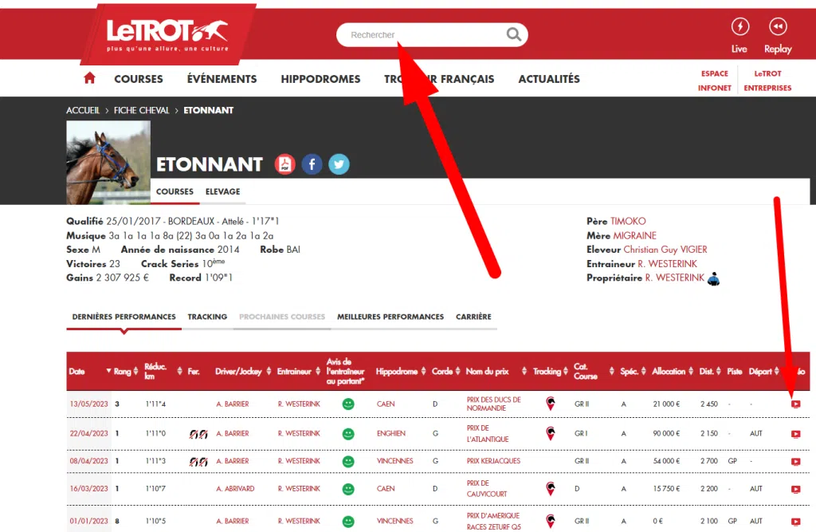Play the video of the 08/04/2023 race
Screen dimensions: 816x532
796,461
